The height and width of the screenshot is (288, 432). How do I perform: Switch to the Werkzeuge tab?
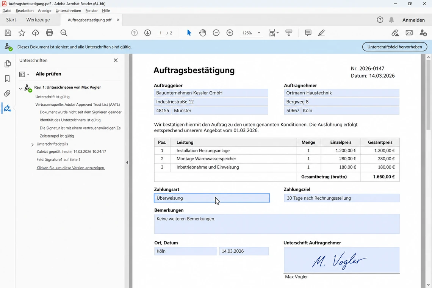(38, 20)
